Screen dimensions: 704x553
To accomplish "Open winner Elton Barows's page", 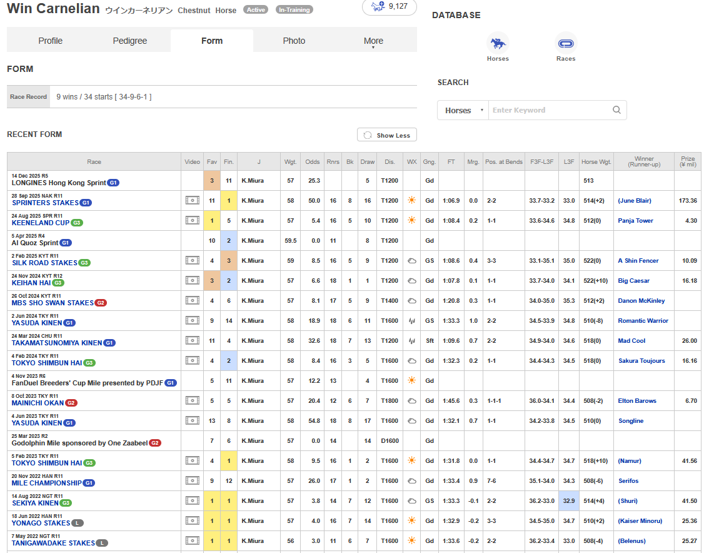I will click(x=637, y=401).
